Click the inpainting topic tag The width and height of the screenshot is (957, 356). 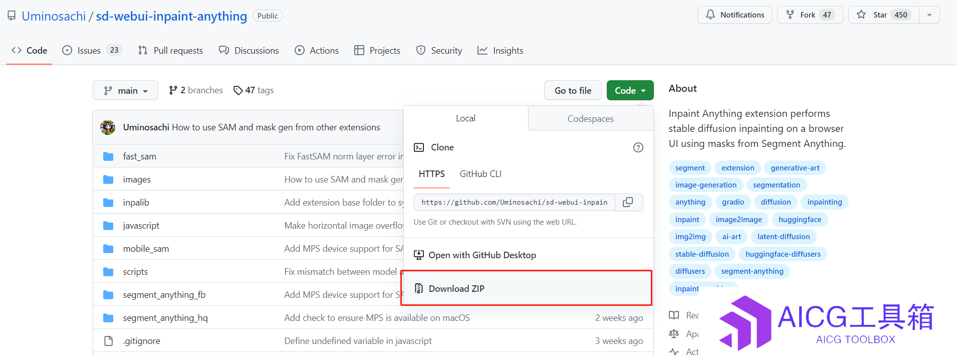coord(825,202)
